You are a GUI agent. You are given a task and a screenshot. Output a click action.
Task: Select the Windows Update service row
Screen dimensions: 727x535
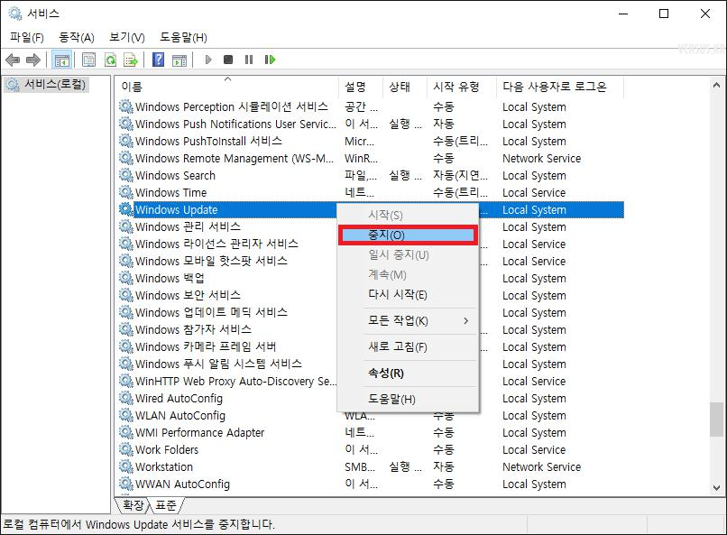click(371, 209)
